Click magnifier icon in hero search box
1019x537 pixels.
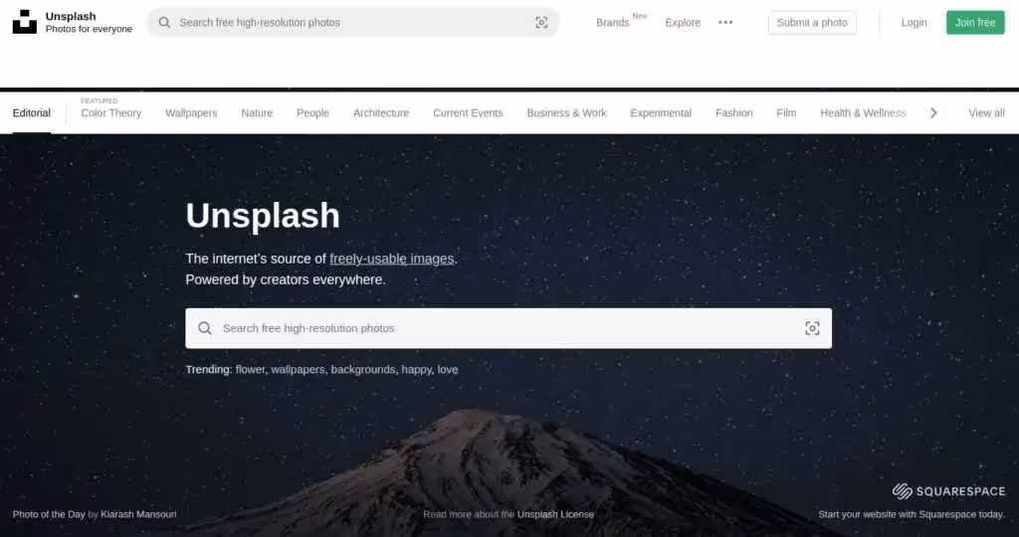click(x=205, y=328)
